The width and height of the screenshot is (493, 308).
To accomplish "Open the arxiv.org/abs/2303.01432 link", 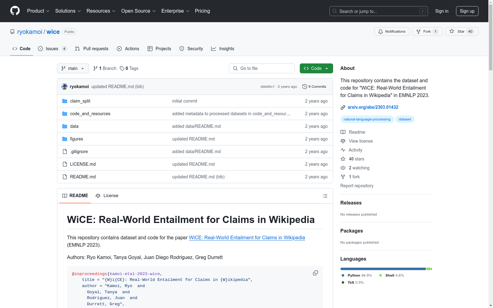I will coord(373,107).
